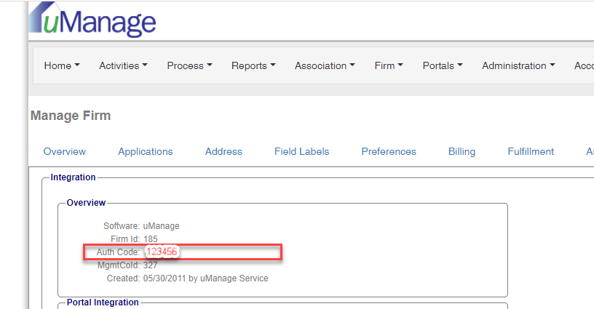
Task: Open the Address tab
Action: (223, 152)
